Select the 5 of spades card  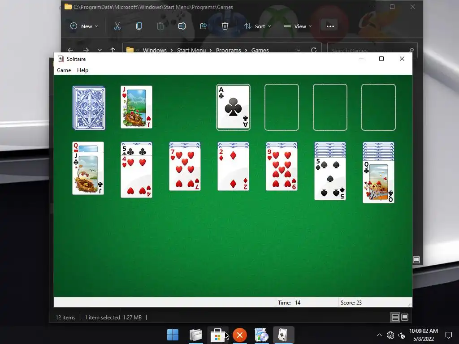tap(330, 179)
